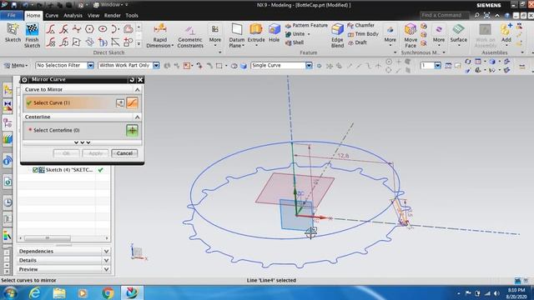Click the taskbar clock showing 8:10 PM
The height and width of the screenshot is (300, 534).
coord(516,293)
